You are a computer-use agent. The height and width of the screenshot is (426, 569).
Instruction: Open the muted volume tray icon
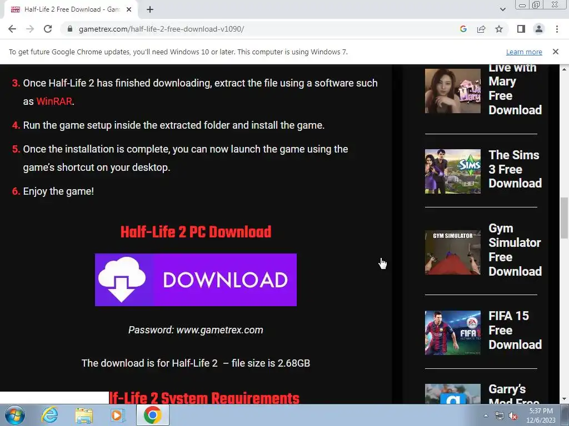[513, 416]
